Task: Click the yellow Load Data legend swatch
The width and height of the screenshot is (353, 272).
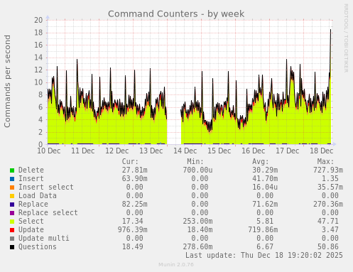Action: (x=12, y=196)
